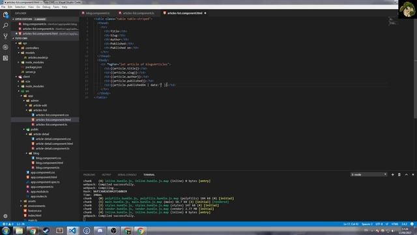Open the File menu
The height and width of the screenshot is (235, 417).
(3, 7)
